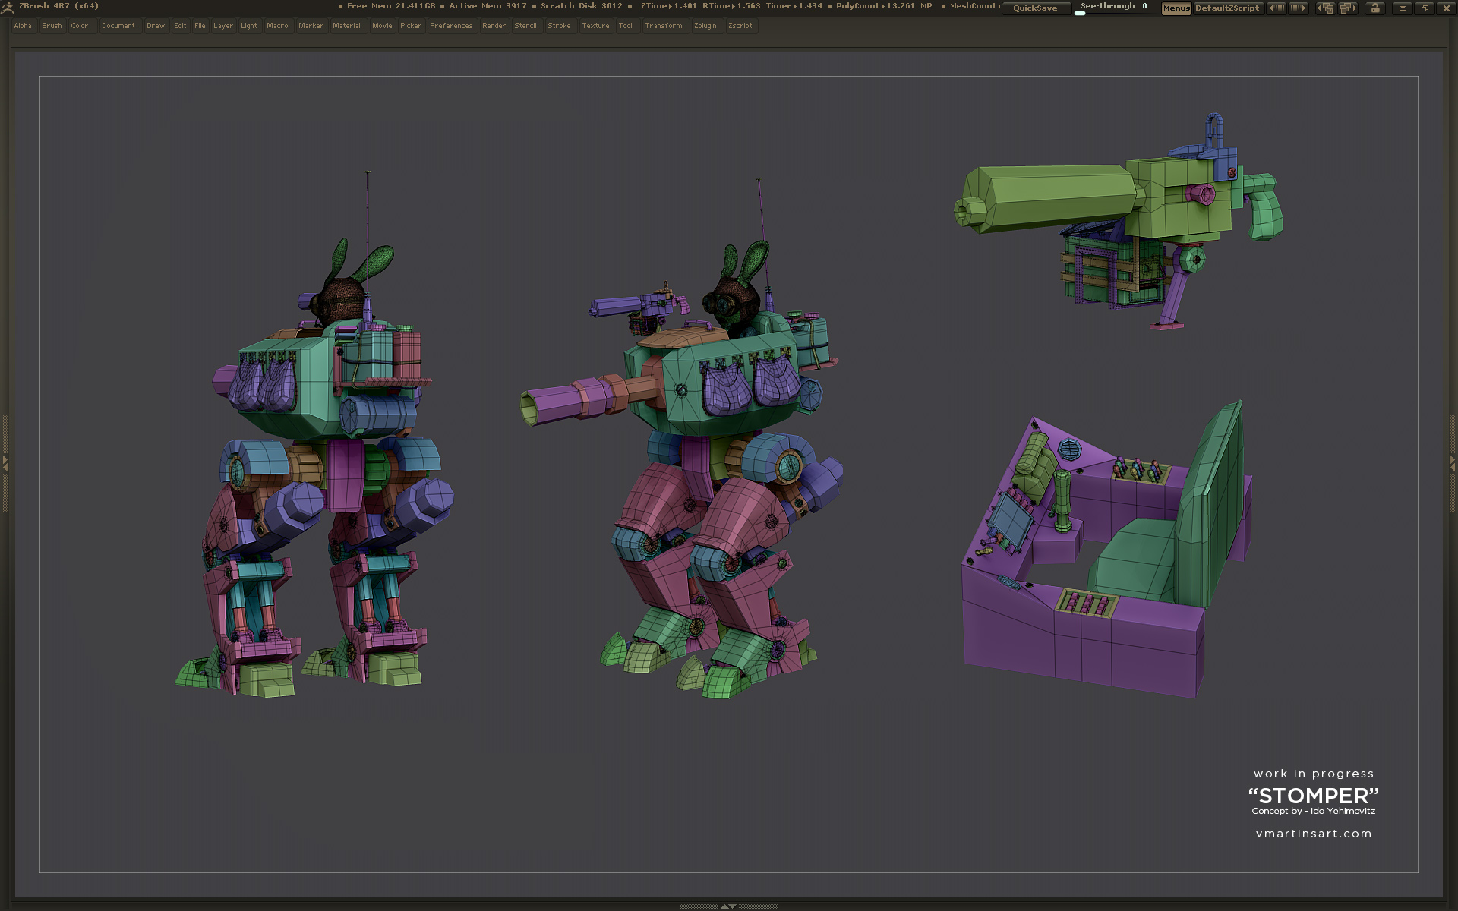Screen dimensions: 1458x911
Task: Open the Preferences menu
Action: [451, 26]
